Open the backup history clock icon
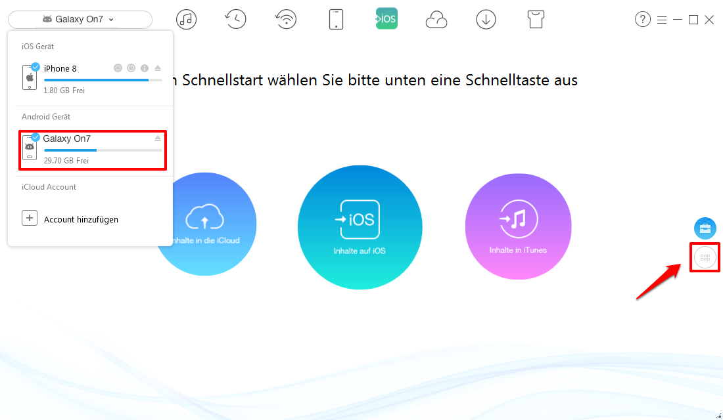723x420 pixels. [235, 19]
